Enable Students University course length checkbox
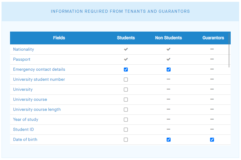Screen dimensions: 241x160 pyautogui.click(x=126, y=110)
